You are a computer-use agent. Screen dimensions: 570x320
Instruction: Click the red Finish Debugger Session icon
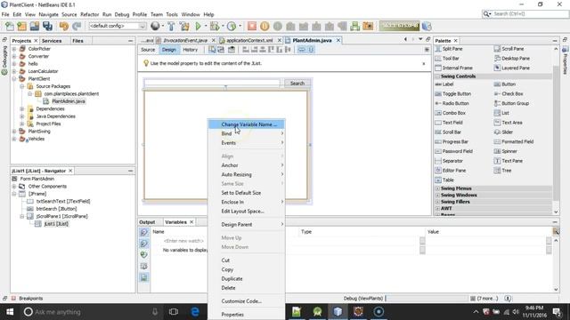[251, 26]
